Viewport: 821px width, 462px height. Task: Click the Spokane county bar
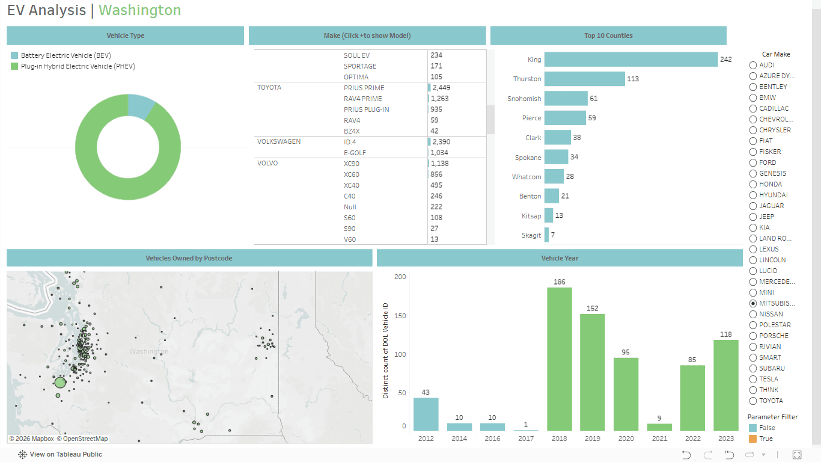556,158
